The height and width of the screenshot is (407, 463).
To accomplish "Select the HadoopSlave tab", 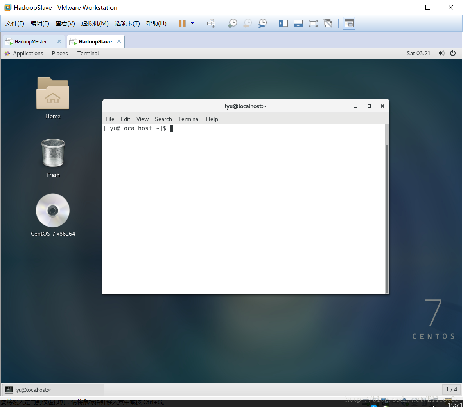I will click(95, 41).
